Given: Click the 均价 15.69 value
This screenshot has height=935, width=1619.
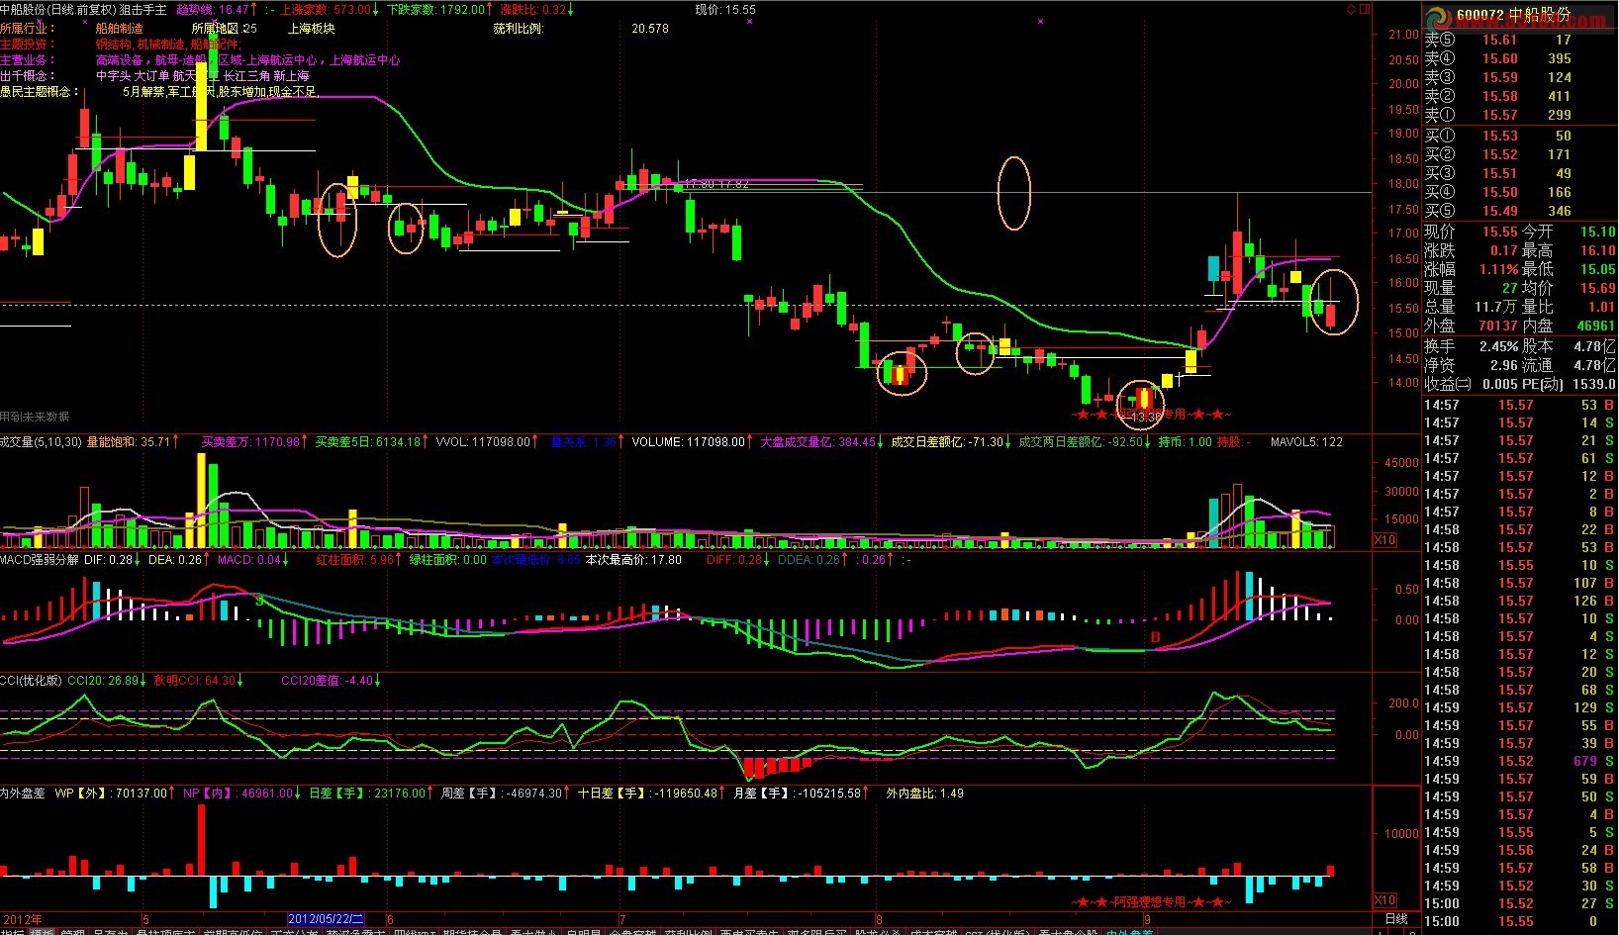Looking at the screenshot, I should pyautogui.click(x=1597, y=288).
